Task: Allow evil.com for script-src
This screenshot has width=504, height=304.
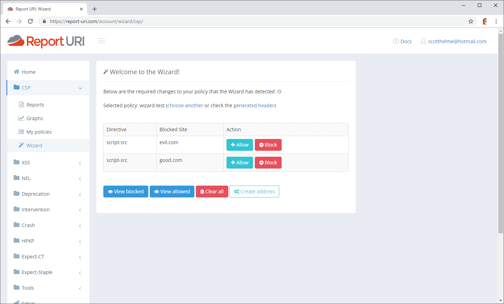Action: pyautogui.click(x=239, y=145)
